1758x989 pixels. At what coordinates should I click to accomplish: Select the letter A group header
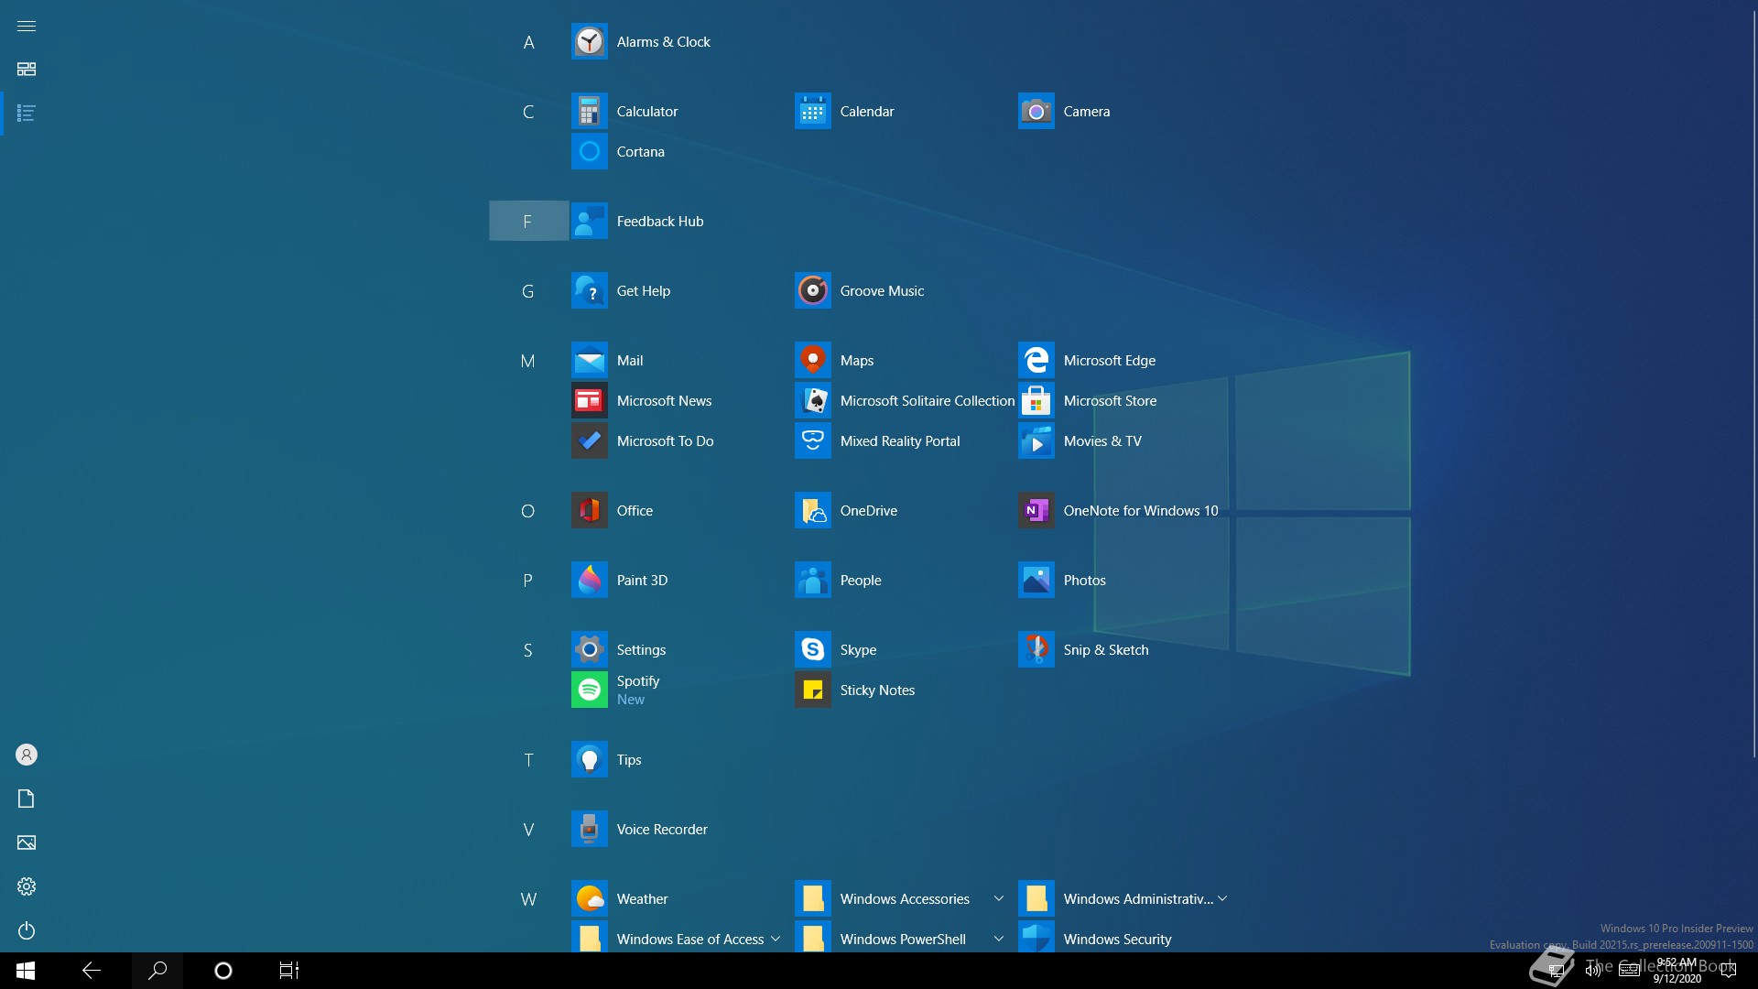(528, 42)
